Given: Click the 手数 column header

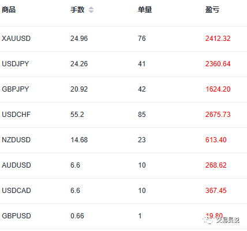Looking at the screenshot, I should (x=77, y=10).
